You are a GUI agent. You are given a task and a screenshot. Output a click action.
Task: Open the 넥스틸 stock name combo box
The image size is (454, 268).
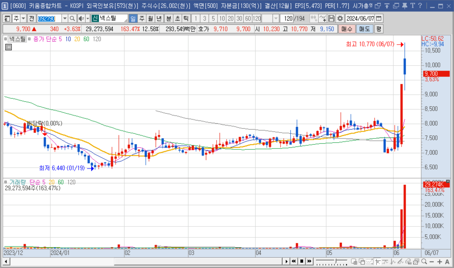click(110, 19)
